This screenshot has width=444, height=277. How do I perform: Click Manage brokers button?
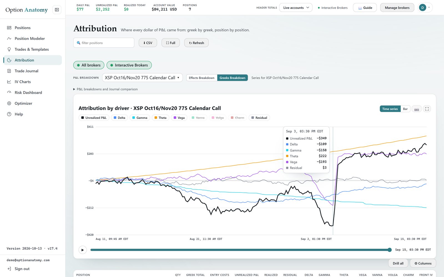(397, 7)
